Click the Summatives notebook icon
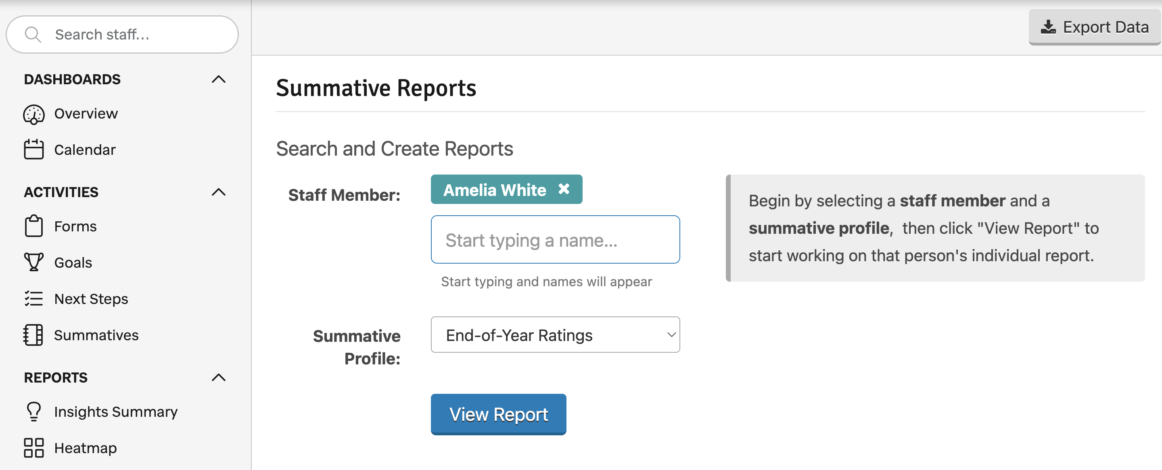1162x470 pixels. [33, 335]
